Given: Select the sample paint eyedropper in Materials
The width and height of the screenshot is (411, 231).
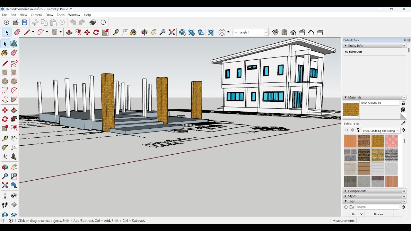Looking at the screenshot, I should point(403,123).
